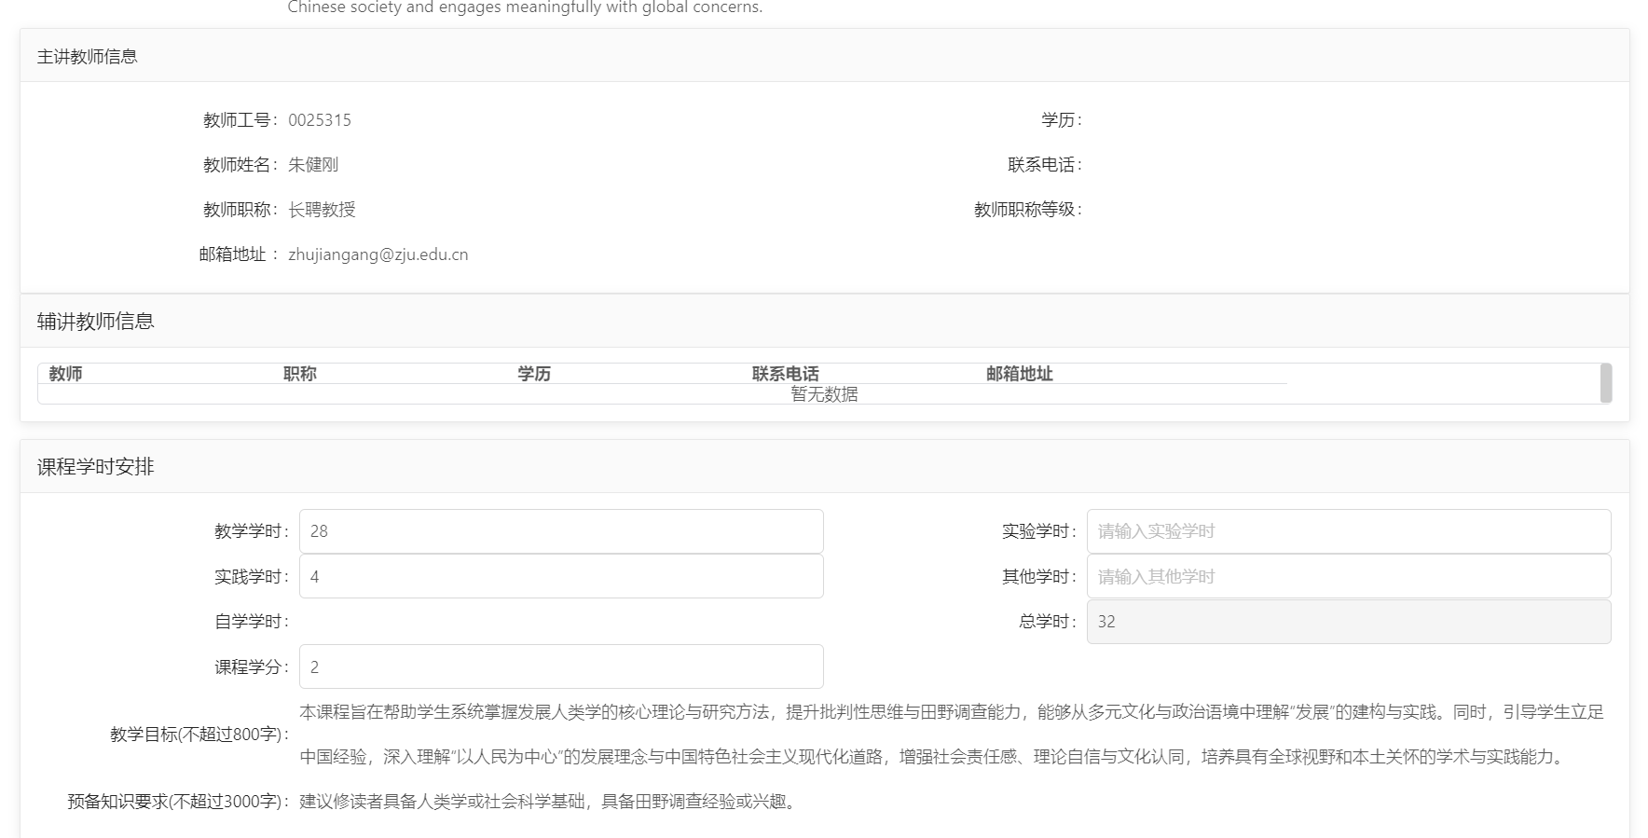Click the 邮箱地址 column header

coord(1019,374)
